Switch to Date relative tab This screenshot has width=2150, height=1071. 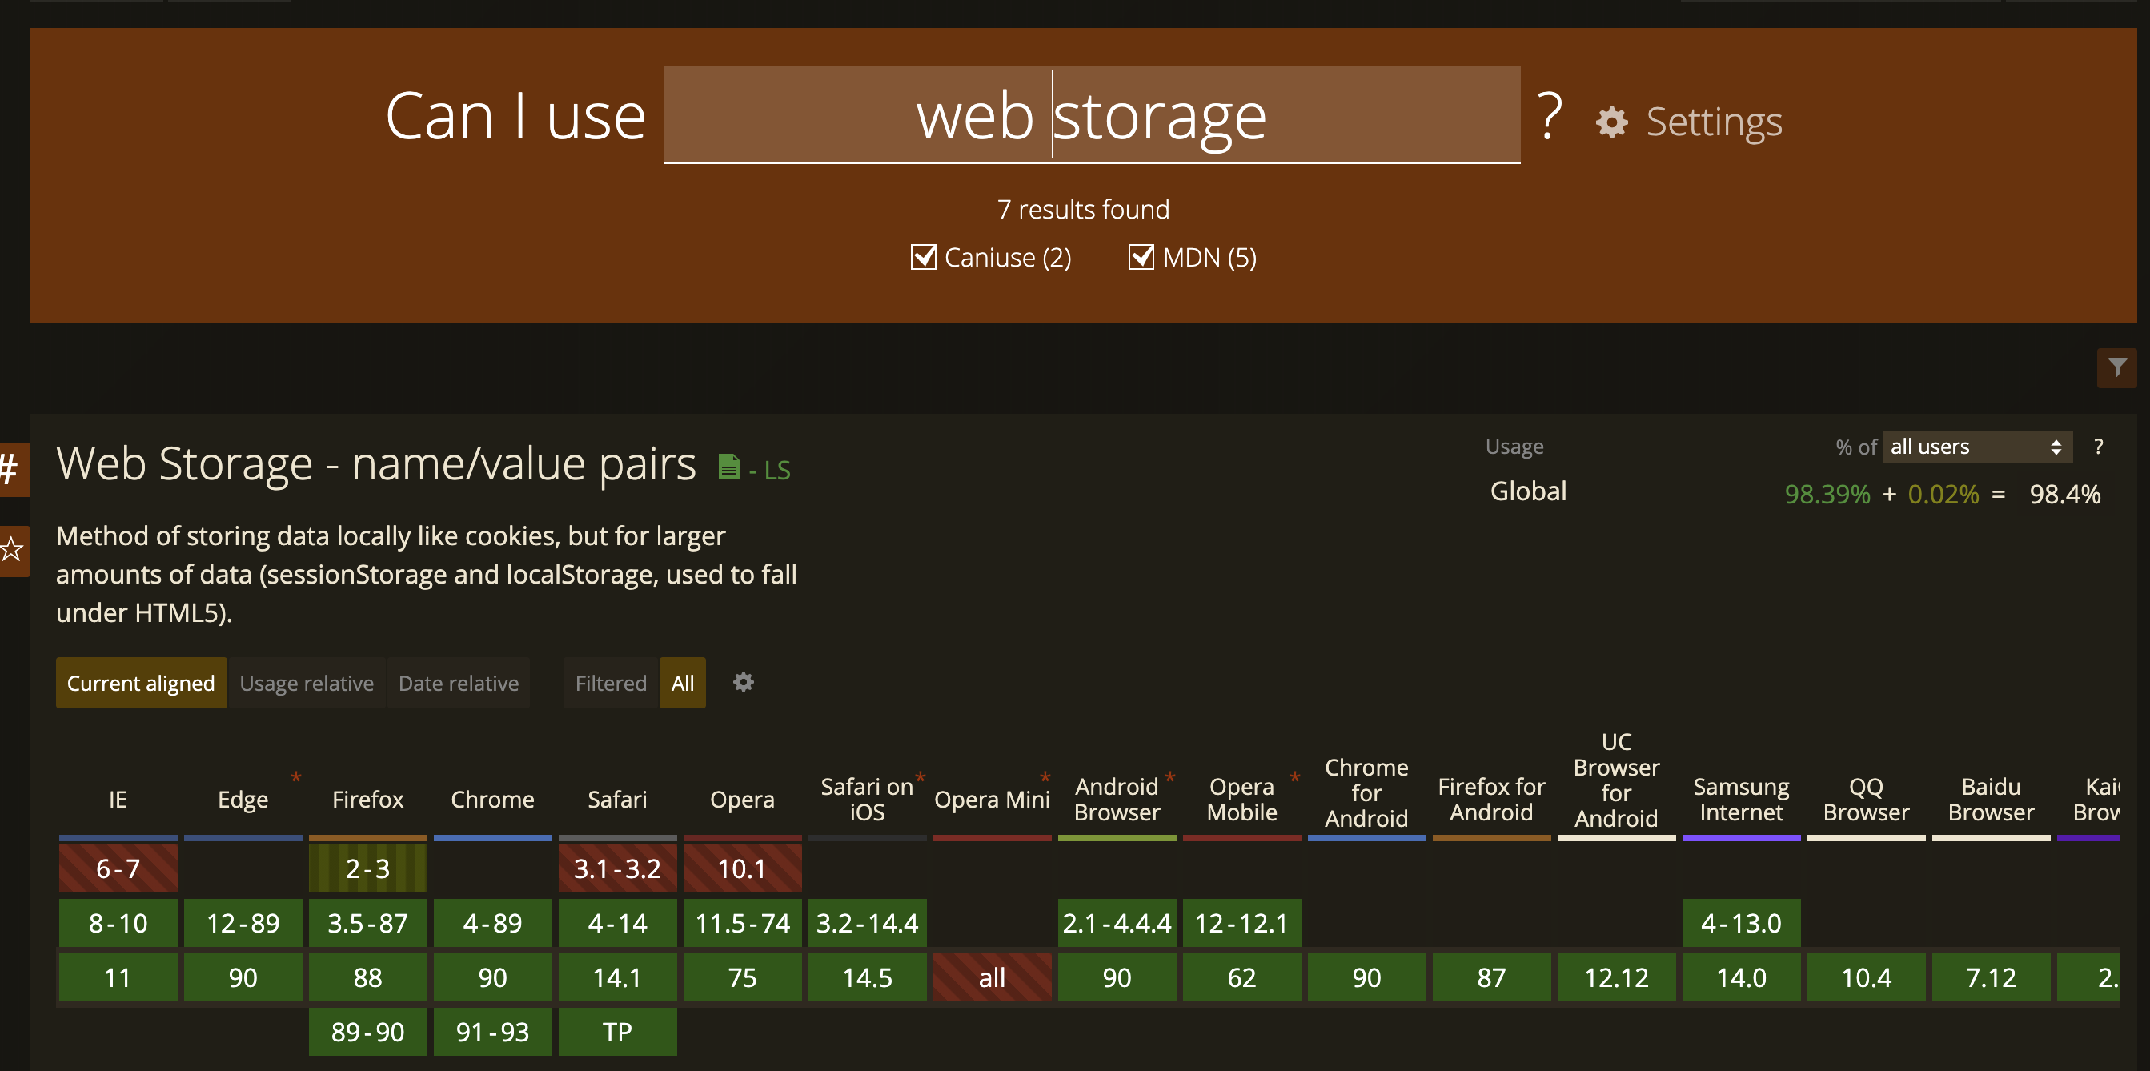[458, 683]
